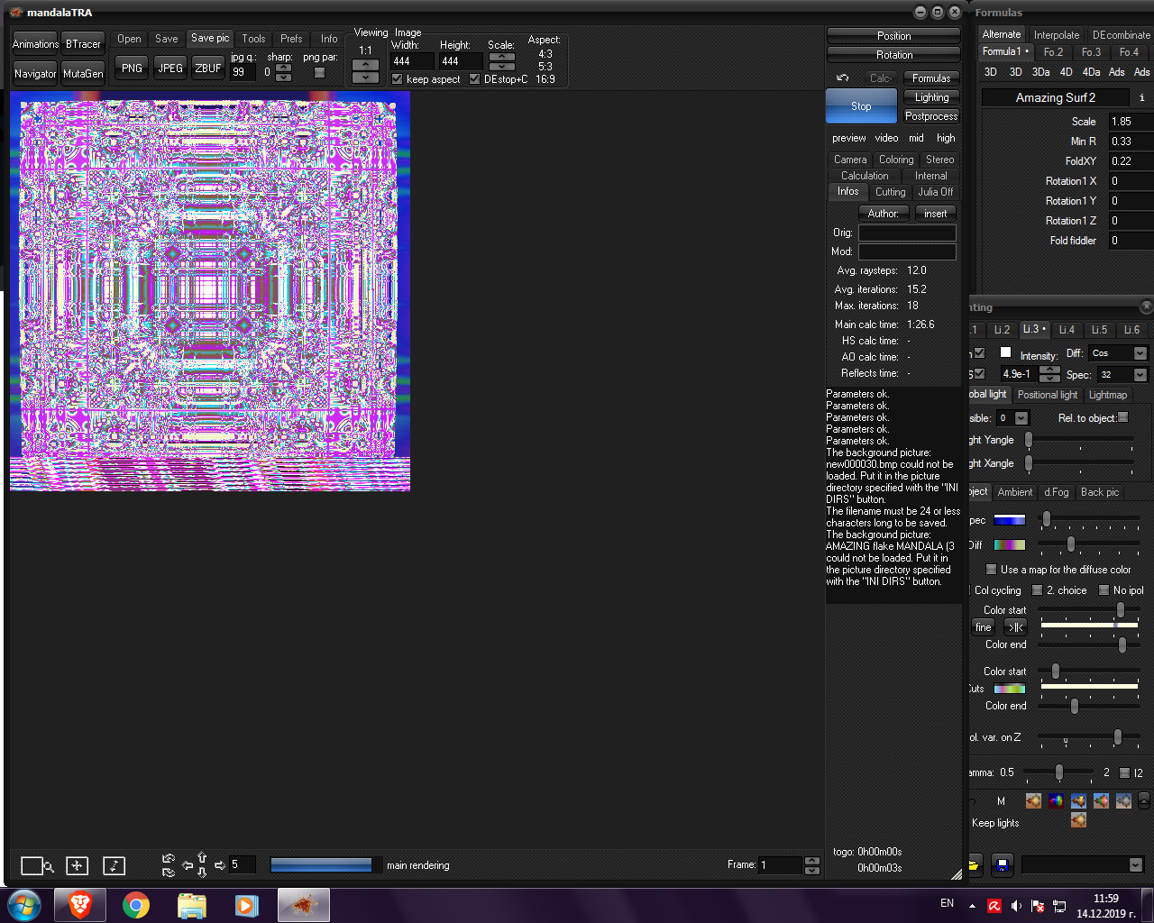1154x923 pixels.
Task: Open the Coloring tab
Action: click(896, 160)
